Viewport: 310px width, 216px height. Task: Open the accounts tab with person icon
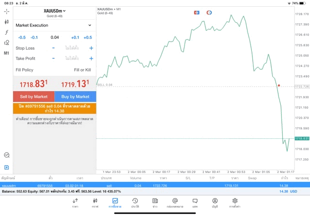point(215,203)
